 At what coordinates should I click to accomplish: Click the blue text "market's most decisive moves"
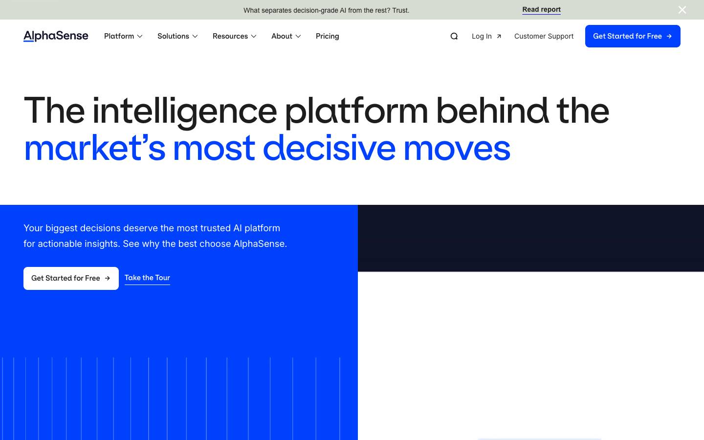point(267,148)
